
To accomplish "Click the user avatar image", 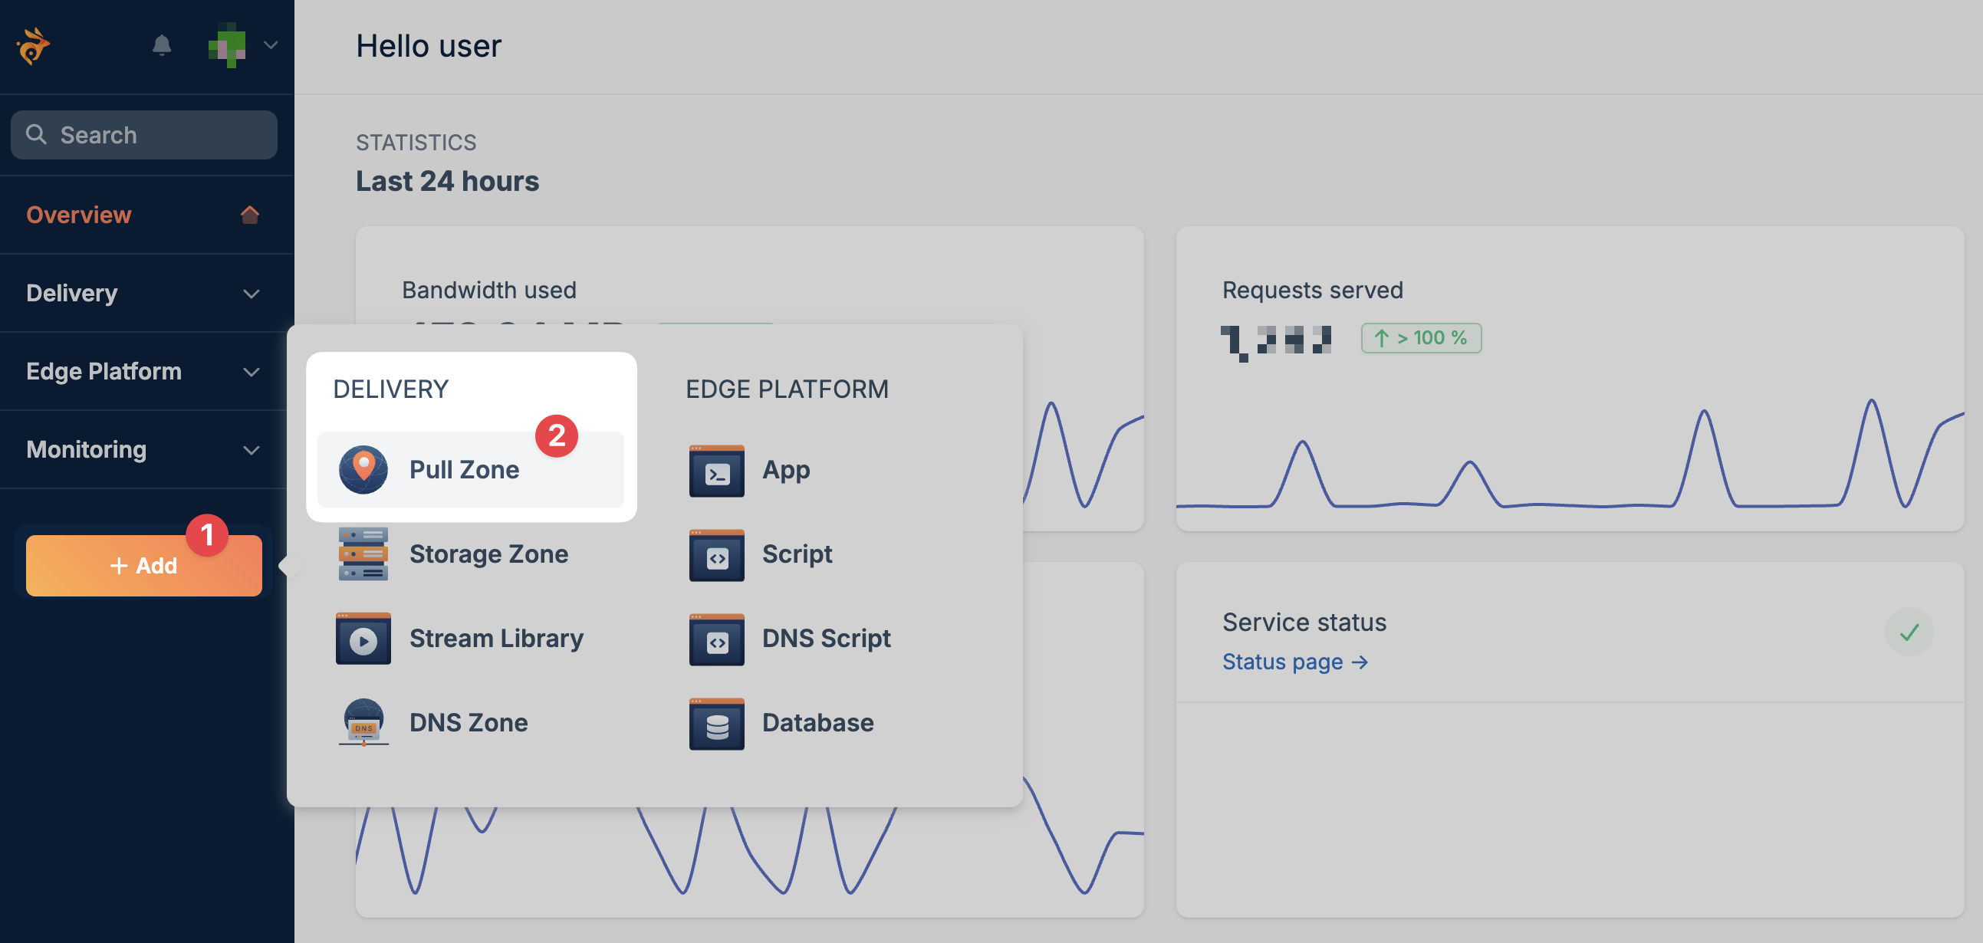I will point(227,46).
